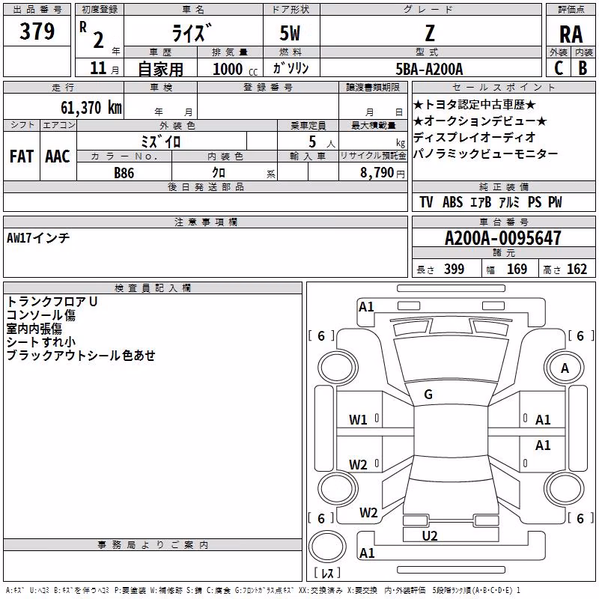Select the car name ライズ
Viewport: 599px width, 599px height.
coord(192,33)
